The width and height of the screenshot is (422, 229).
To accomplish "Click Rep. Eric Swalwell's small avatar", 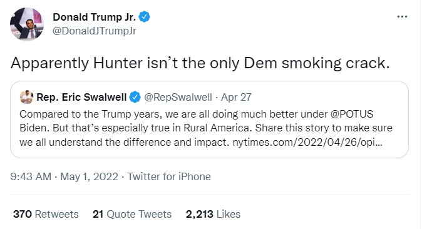I will (x=26, y=97).
